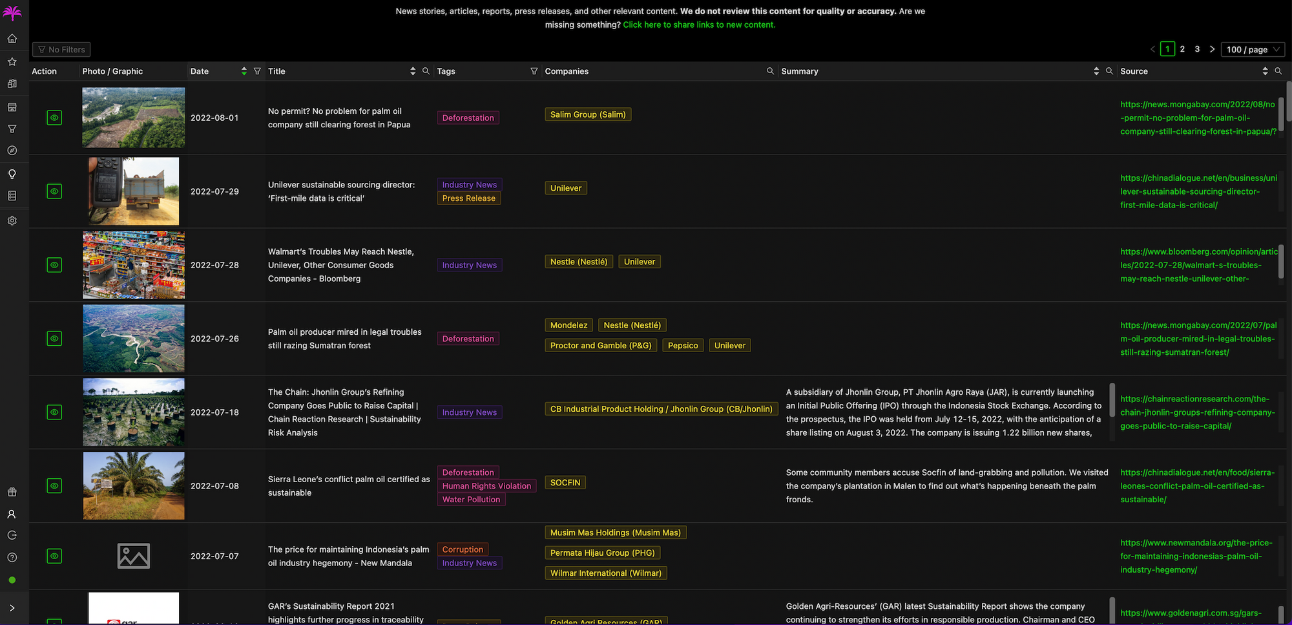Toggle eye icon for 2022-07-18 Jhonlin row
The height and width of the screenshot is (625, 1292).
tap(54, 412)
